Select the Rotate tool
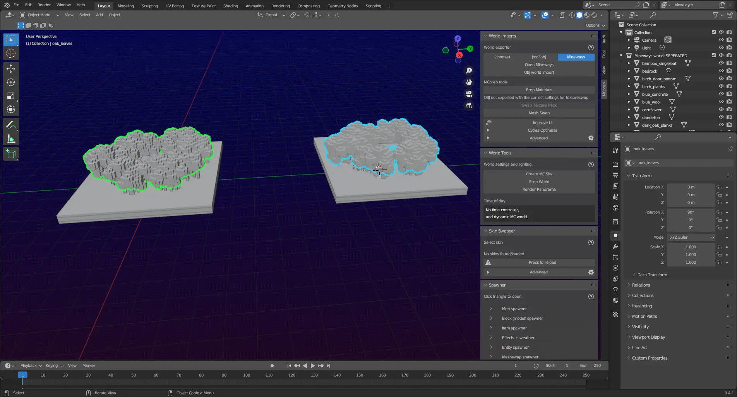The width and height of the screenshot is (737, 397). (x=11, y=82)
